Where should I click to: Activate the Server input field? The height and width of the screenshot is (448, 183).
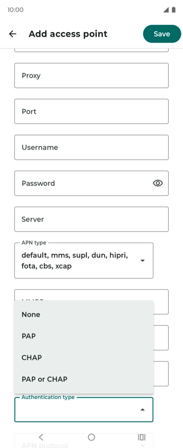(91, 219)
